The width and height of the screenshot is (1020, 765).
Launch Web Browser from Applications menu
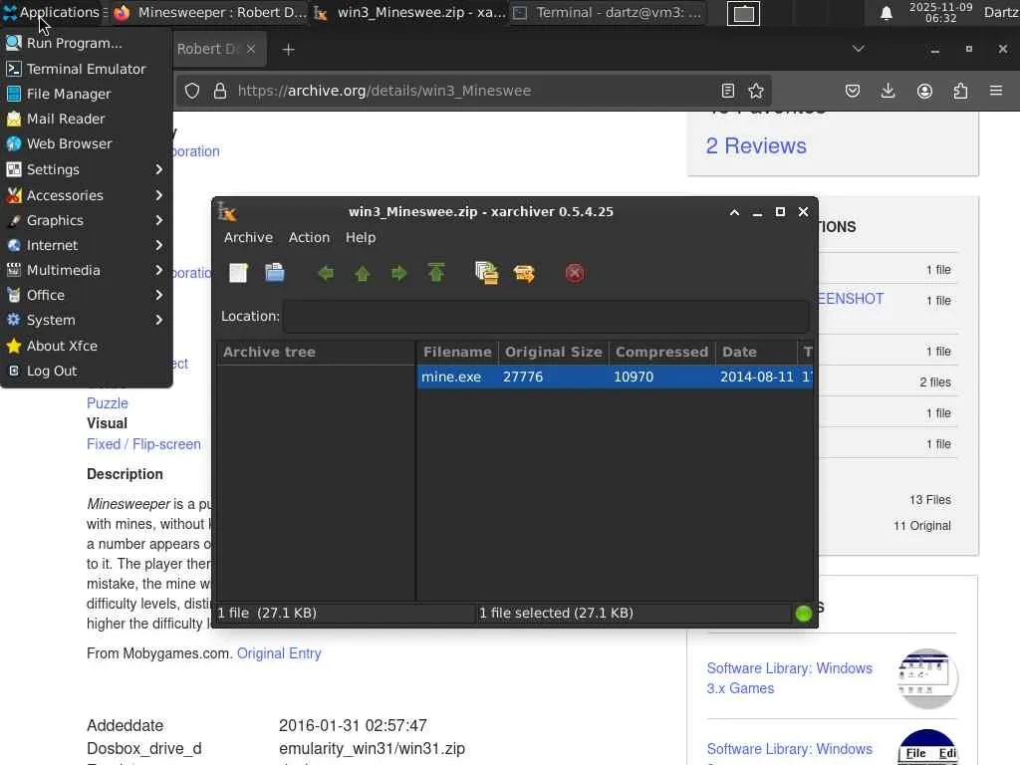(x=86, y=143)
